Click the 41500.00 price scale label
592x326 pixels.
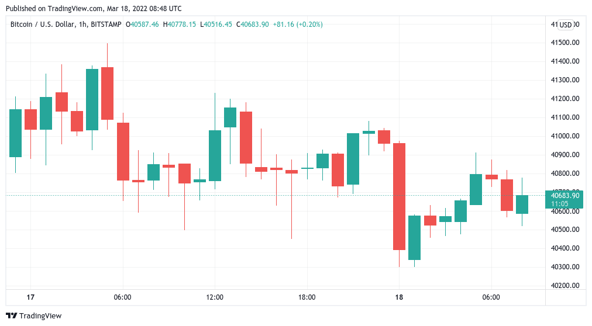pyautogui.click(x=565, y=43)
